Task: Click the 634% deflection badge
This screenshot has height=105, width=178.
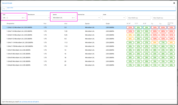Action: pyautogui.click(x=163, y=27)
